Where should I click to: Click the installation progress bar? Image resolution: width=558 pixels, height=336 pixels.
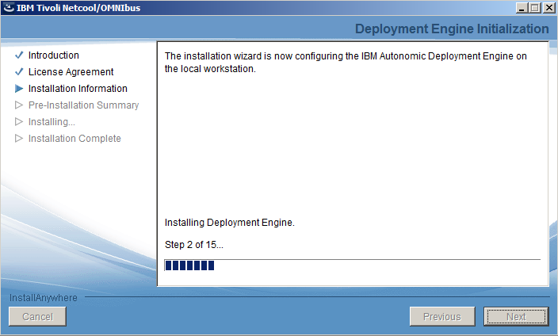tap(352, 265)
